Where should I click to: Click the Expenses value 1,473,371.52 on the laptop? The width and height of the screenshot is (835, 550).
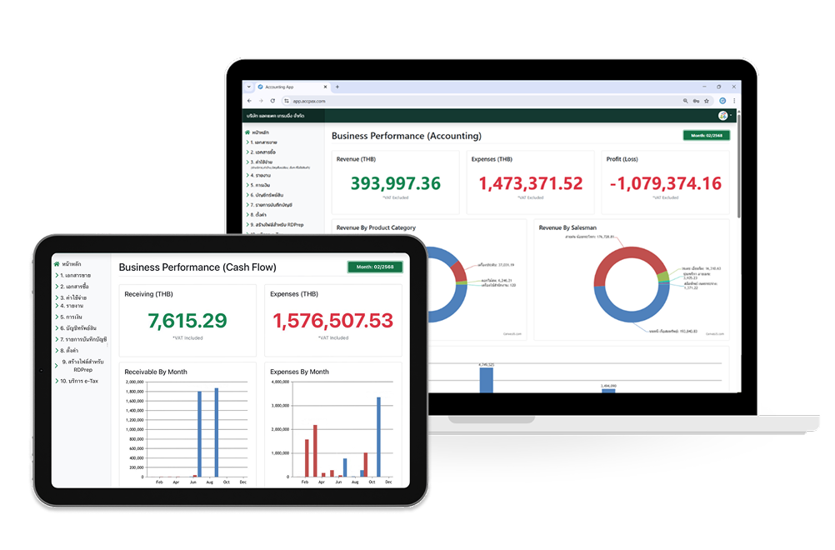[530, 183]
